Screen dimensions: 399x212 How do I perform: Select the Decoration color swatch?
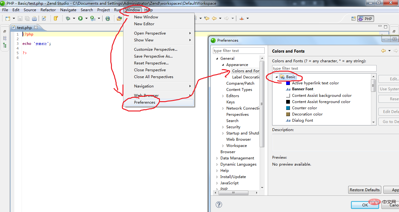(288, 114)
